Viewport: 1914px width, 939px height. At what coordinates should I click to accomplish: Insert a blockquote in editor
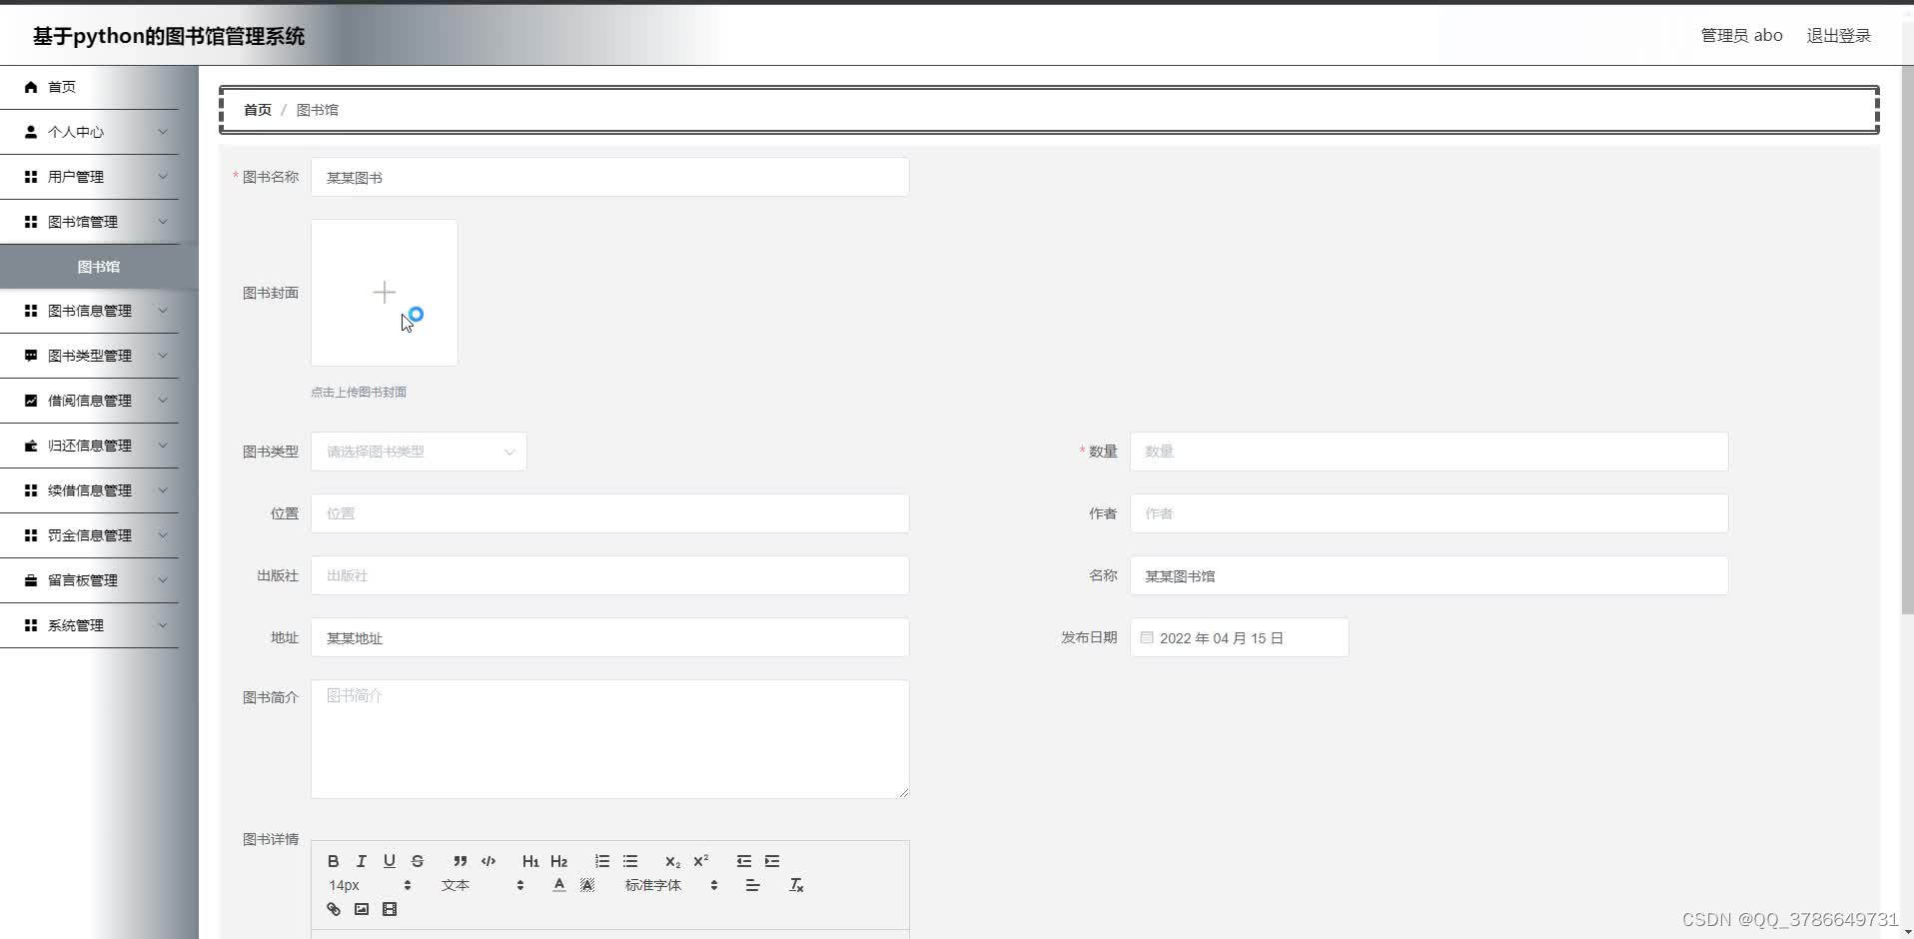460,861
